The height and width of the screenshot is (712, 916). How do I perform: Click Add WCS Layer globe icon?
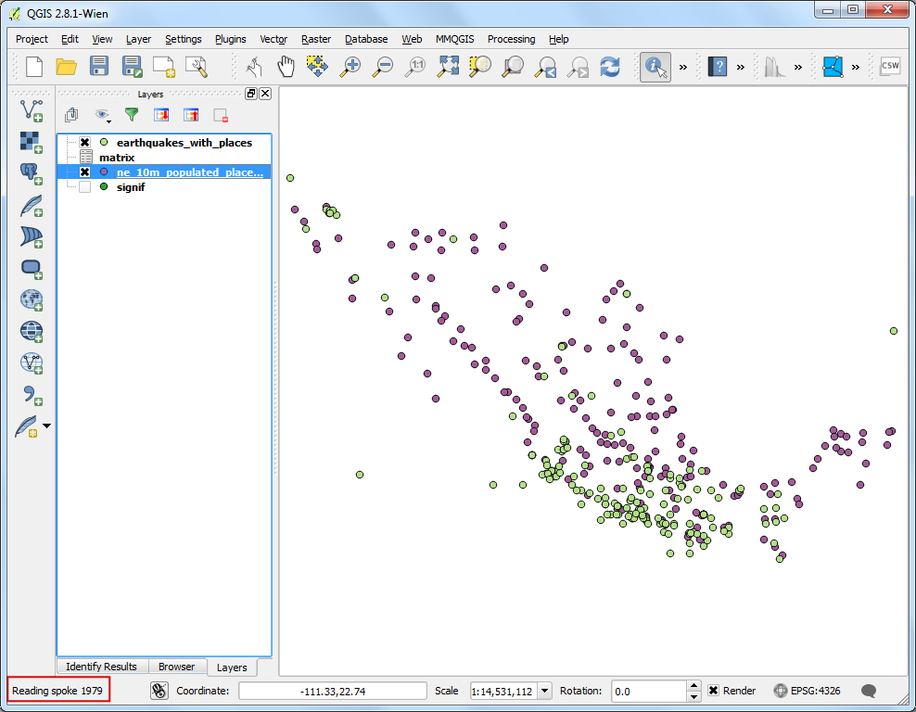point(31,332)
